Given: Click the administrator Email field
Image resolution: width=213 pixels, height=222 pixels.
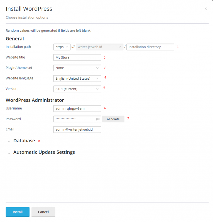Looking at the screenshot, I should 77,129.
